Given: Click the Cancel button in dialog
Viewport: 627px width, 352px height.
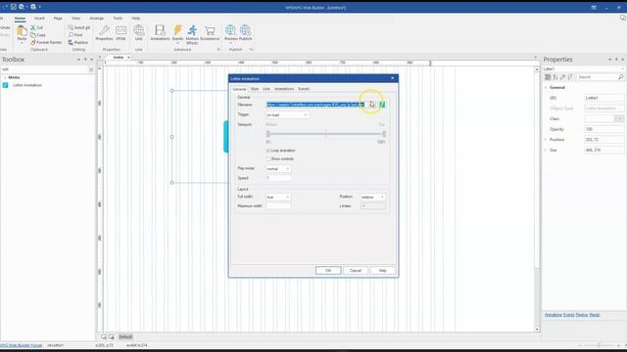Looking at the screenshot, I should point(356,271).
